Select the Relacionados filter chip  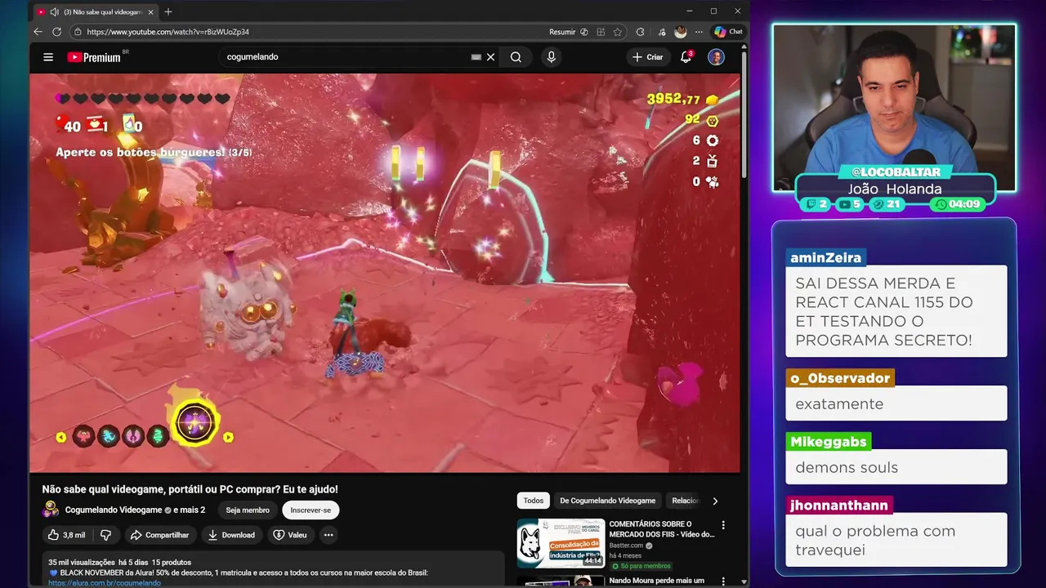[685, 501]
